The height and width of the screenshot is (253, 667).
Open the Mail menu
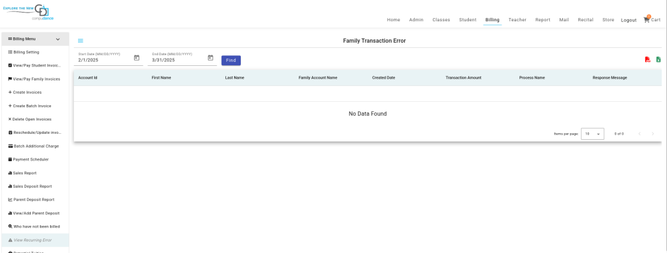tap(564, 20)
